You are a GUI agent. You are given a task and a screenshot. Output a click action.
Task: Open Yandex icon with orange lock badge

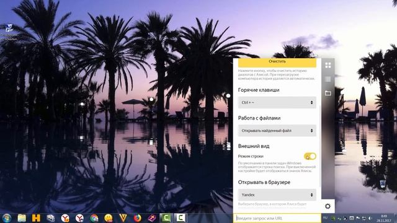coord(65,218)
